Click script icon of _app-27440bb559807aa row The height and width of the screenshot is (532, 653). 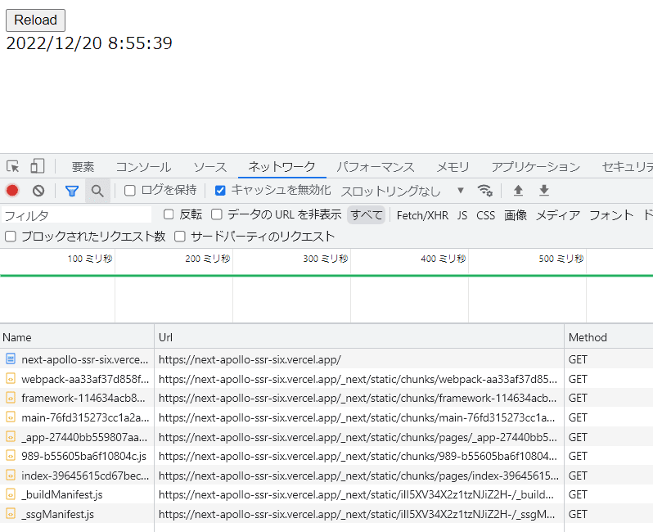click(11, 436)
